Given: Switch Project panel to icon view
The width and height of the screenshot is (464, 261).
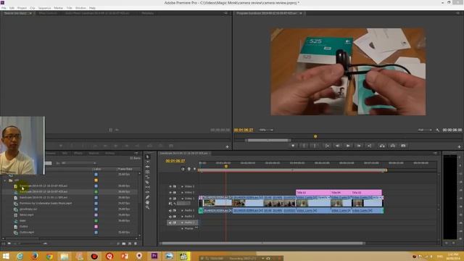Looking at the screenshot, I should [x=9, y=244].
